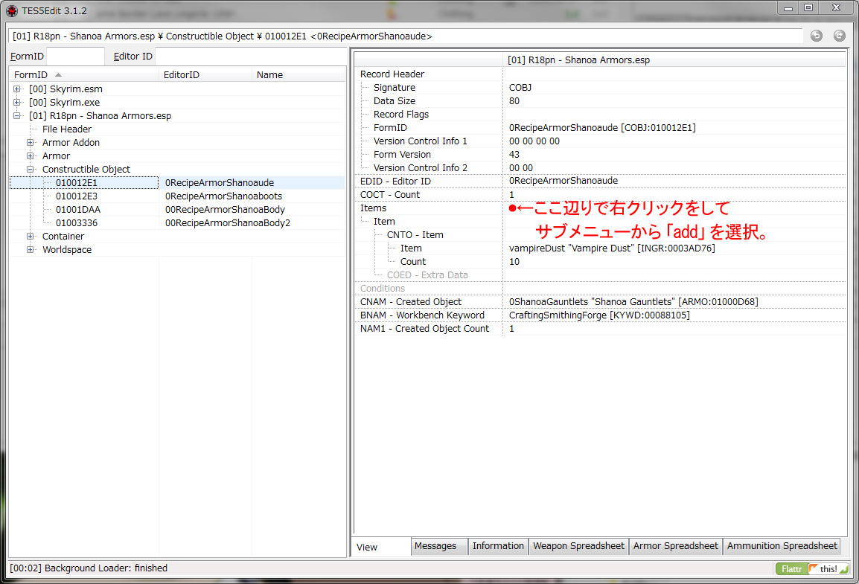Click the record path address bar
This screenshot has height=584, width=859.
tap(406, 36)
